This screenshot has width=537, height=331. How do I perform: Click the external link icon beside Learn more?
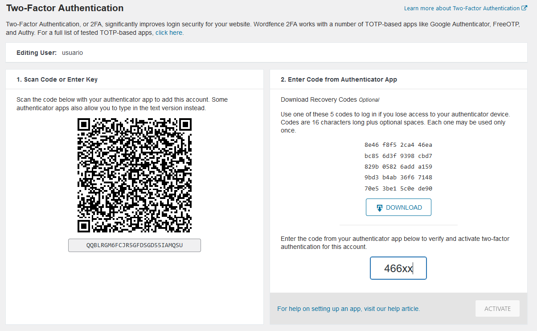coord(525,8)
